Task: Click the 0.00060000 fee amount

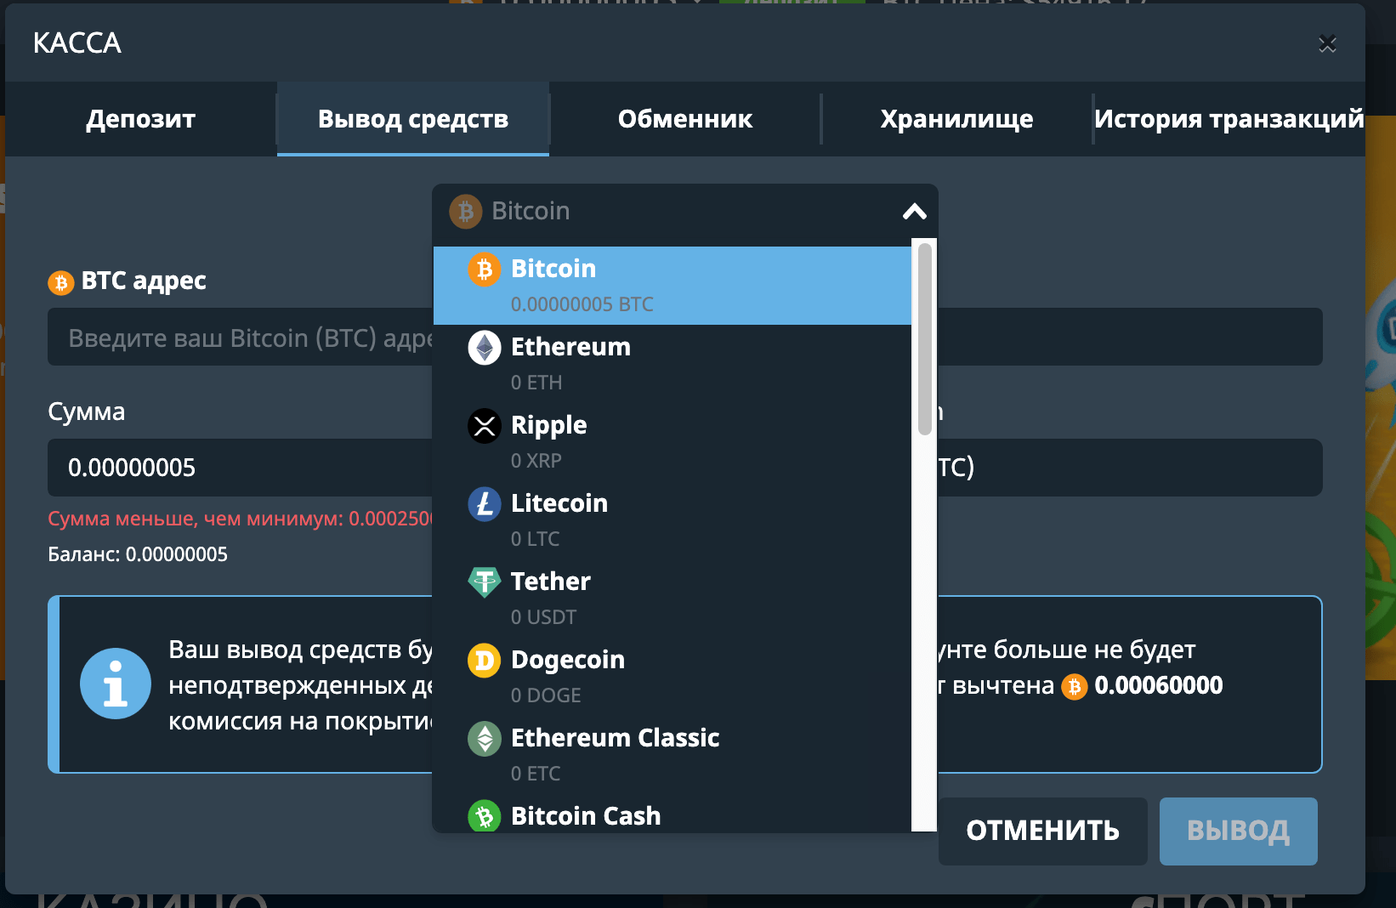Action: click(x=1159, y=685)
